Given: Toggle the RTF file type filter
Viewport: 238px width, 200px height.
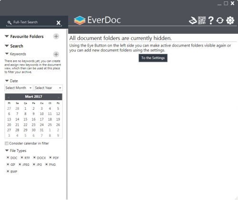Looking at the screenshot, I should point(22,158).
